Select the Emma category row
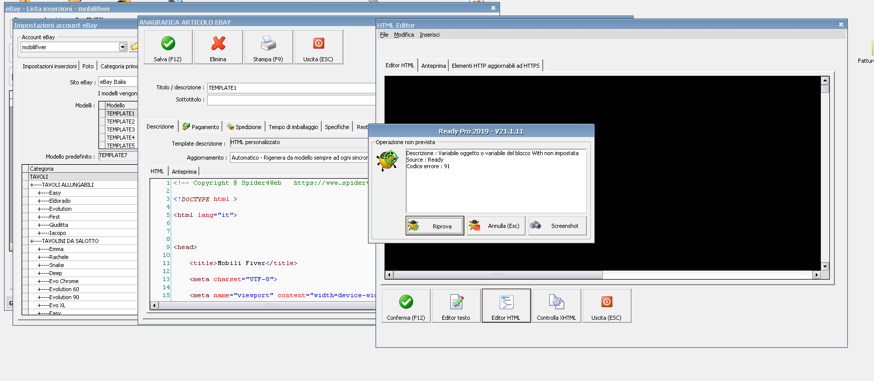 point(83,249)
